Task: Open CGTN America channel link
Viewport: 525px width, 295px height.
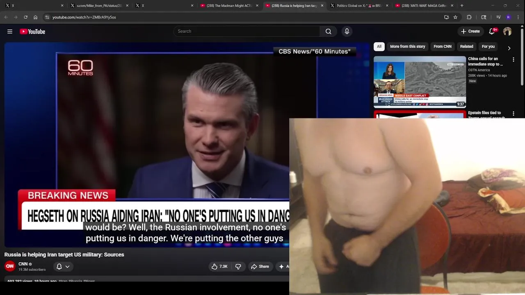Action: [479, 70]
